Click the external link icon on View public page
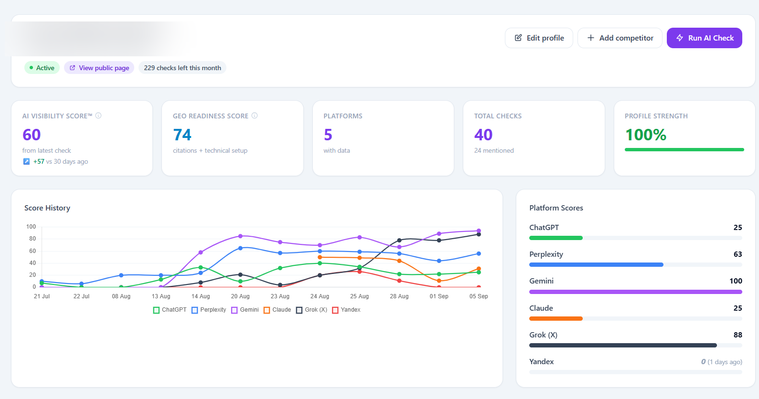 73,68
